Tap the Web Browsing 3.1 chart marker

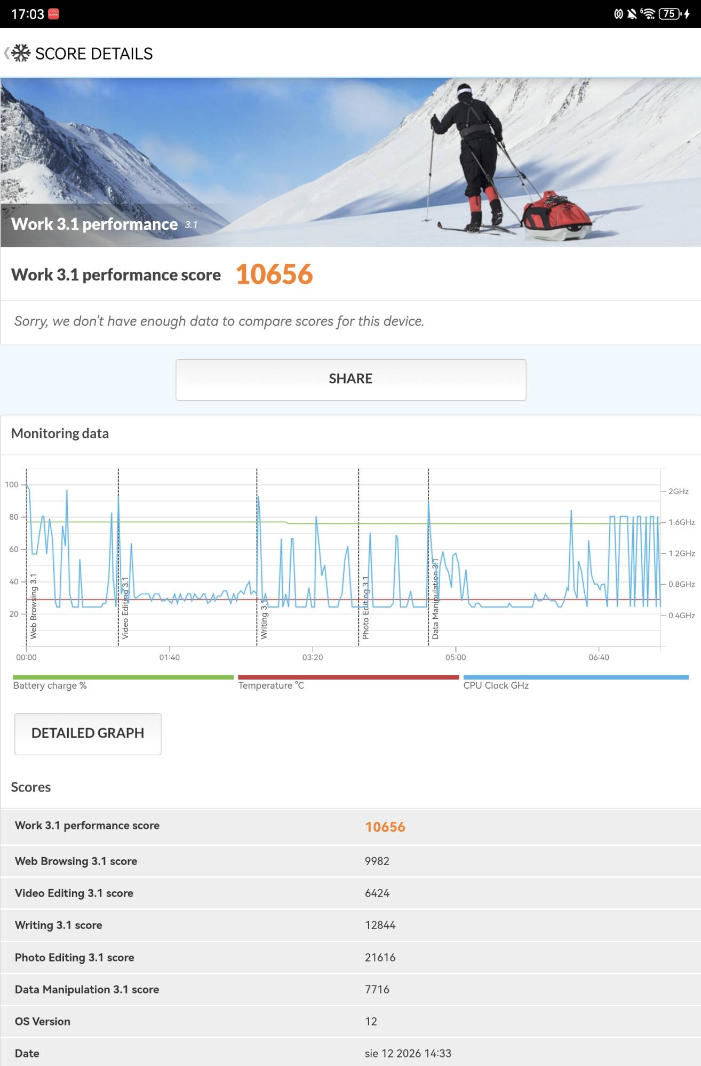point(34,607)
